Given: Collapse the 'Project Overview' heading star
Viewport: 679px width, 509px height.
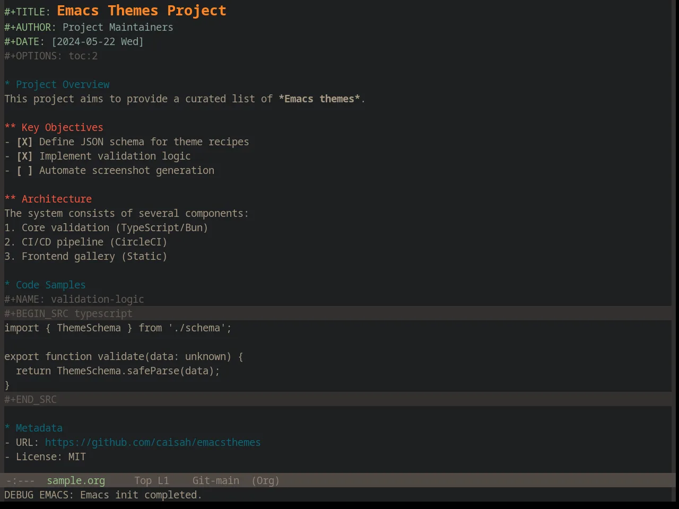Looking at the screenshot, I should click(7, 84).
